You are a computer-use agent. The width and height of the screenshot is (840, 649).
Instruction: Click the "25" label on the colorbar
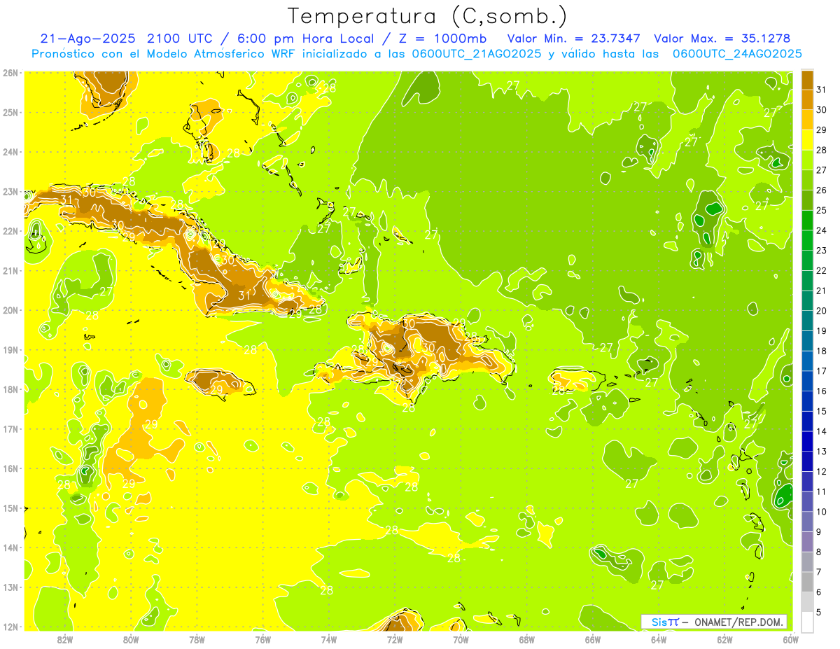click(x=821, y=210)
